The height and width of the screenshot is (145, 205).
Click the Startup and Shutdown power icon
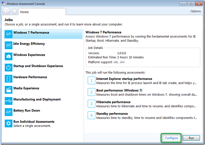click(8, 67)
